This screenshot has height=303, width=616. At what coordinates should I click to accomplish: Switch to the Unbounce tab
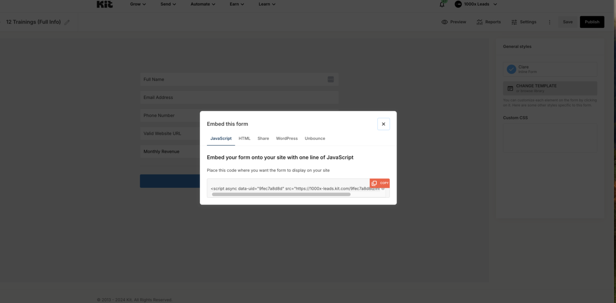pos(315,139)
